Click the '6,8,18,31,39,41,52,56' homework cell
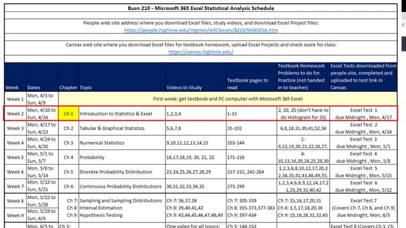Image resolution: width=406 pixels, height=228 pixels. coord(303,128)
